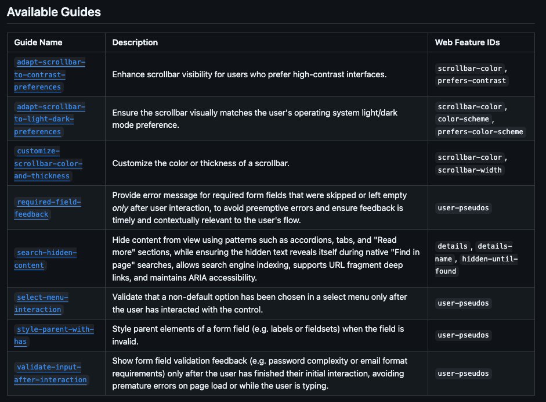Click the Description column header
Viewport: 546px width, 402px height.
pos(135,42)
